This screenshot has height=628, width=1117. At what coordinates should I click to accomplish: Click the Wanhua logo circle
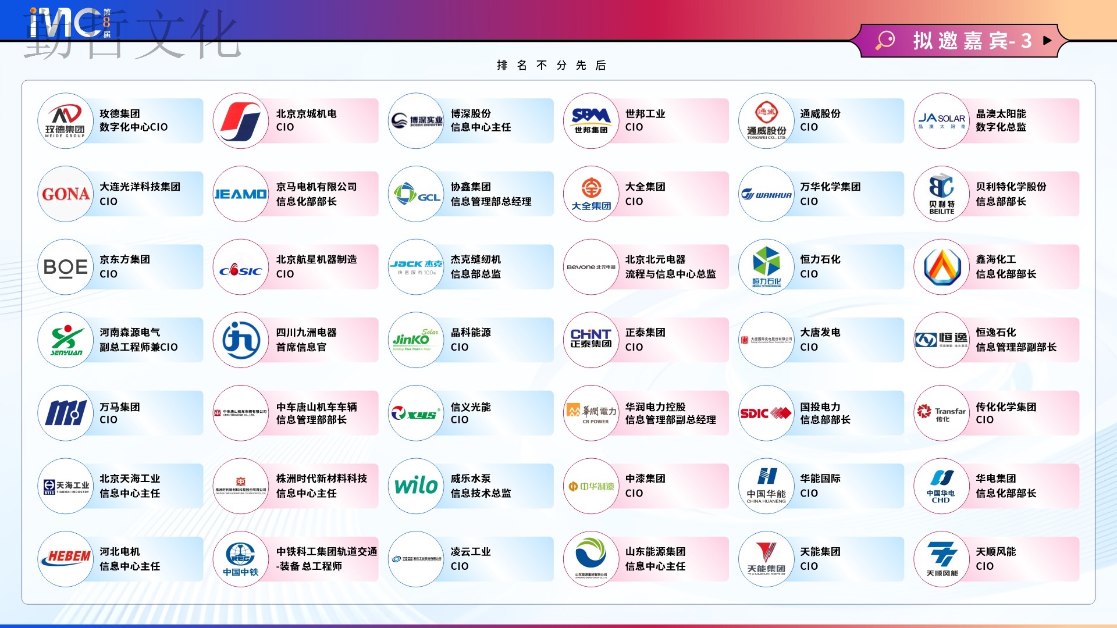coord(766,194)
